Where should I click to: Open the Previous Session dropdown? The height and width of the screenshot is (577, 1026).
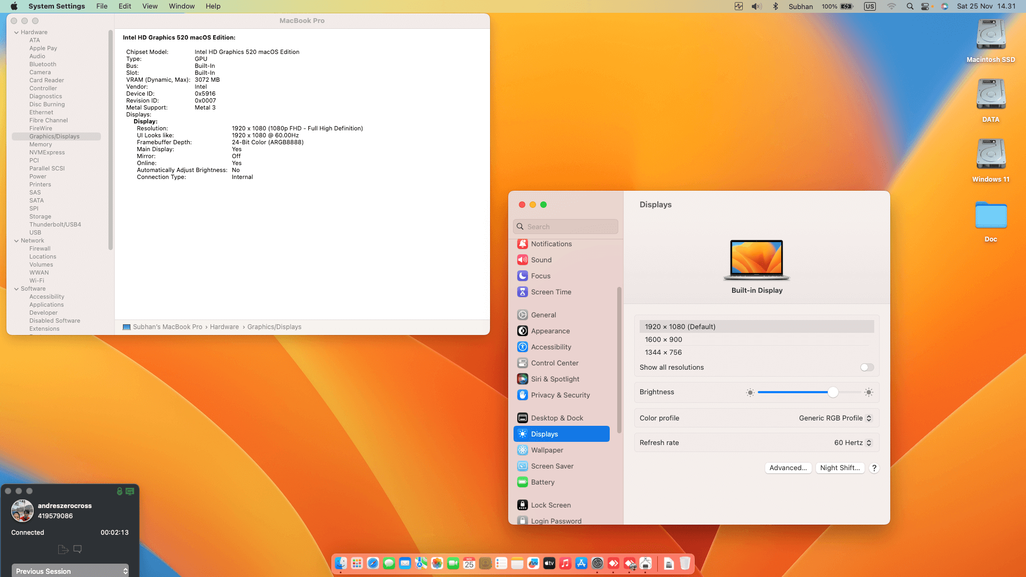tap(70, 571)
